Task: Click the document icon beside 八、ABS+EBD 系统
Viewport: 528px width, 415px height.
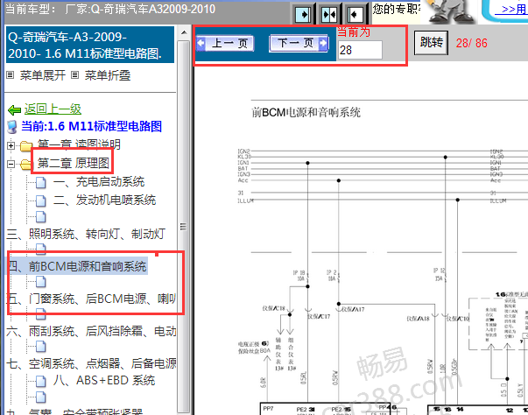Action: 41,381
